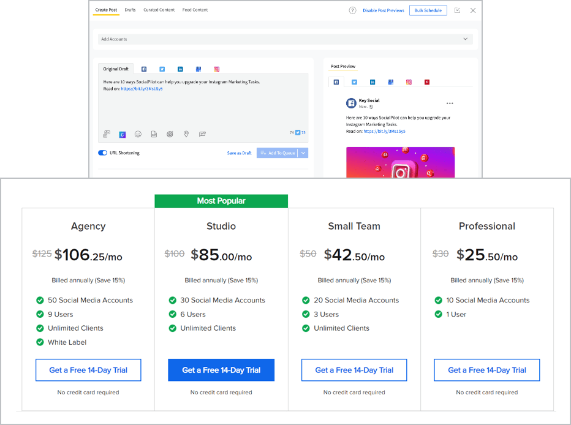Switch to the Create Post tab

(x=107, y=10)
